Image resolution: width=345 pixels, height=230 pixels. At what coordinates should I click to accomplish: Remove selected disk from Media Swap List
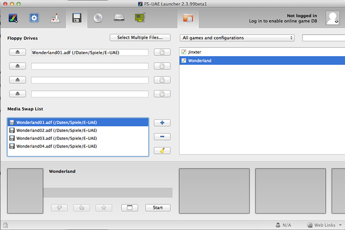[162, 137]
